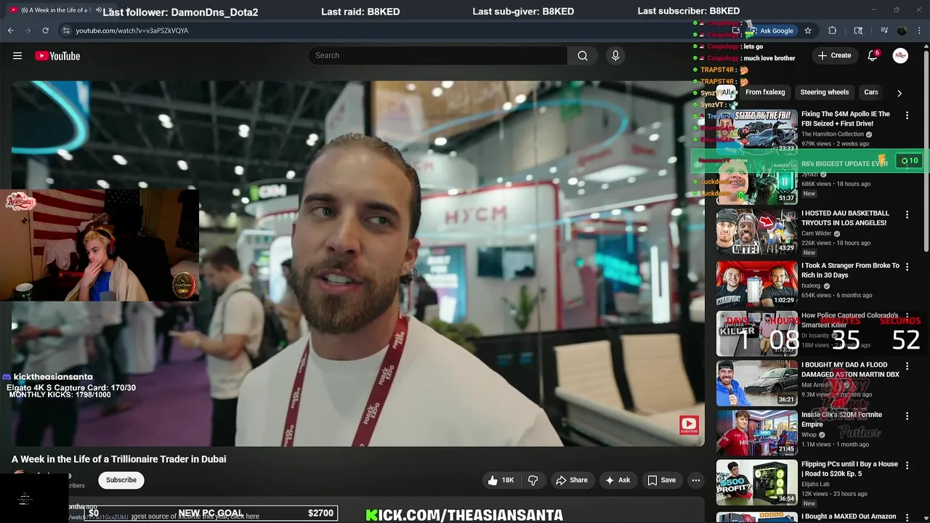Select the From fxalexg chip
The width and height of the screenshot is (930, 523).
click(765, 92)
